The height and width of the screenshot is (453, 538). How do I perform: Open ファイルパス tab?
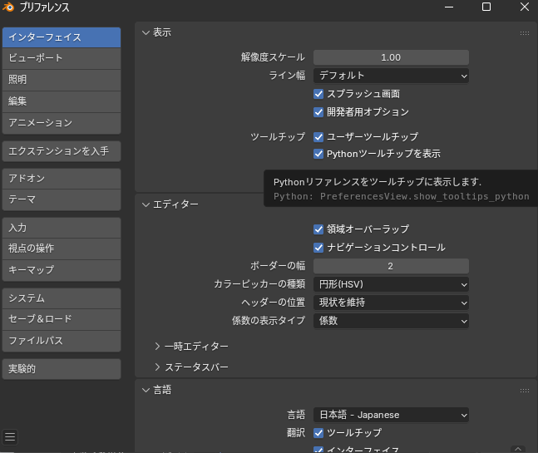tap(62, 342)
